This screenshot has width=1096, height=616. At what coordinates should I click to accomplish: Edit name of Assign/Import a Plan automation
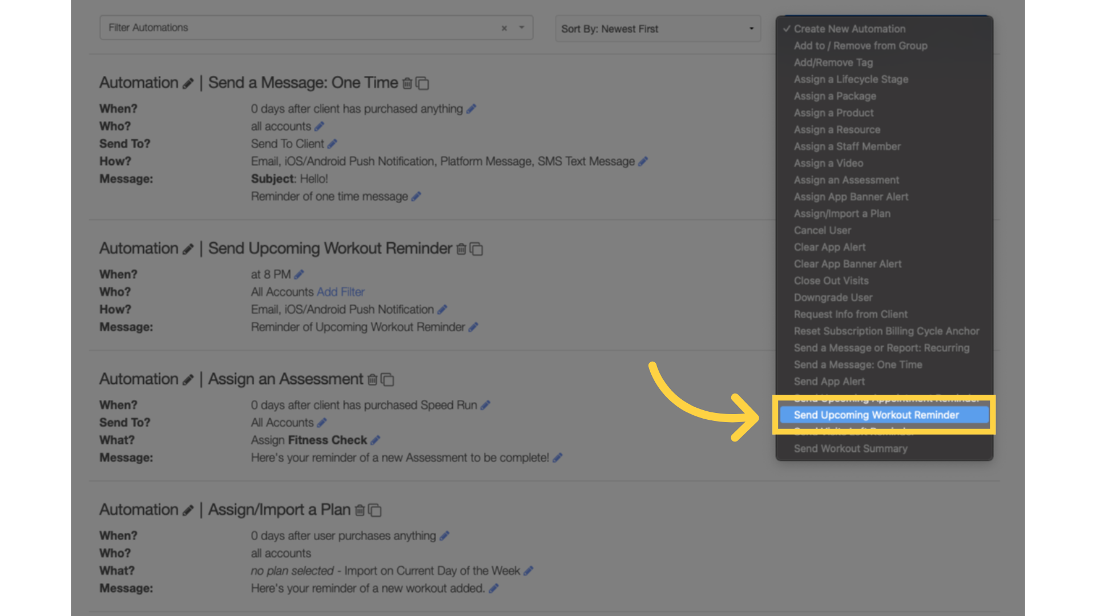tap(188, 511)
